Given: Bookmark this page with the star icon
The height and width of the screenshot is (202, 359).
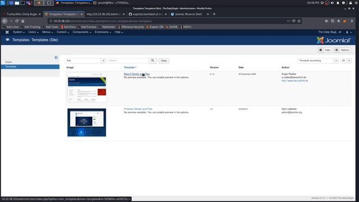Looking at the screenshot, I should coord(299,21).
